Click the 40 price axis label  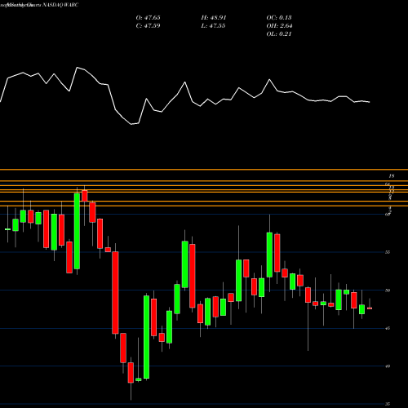point(388,366)
